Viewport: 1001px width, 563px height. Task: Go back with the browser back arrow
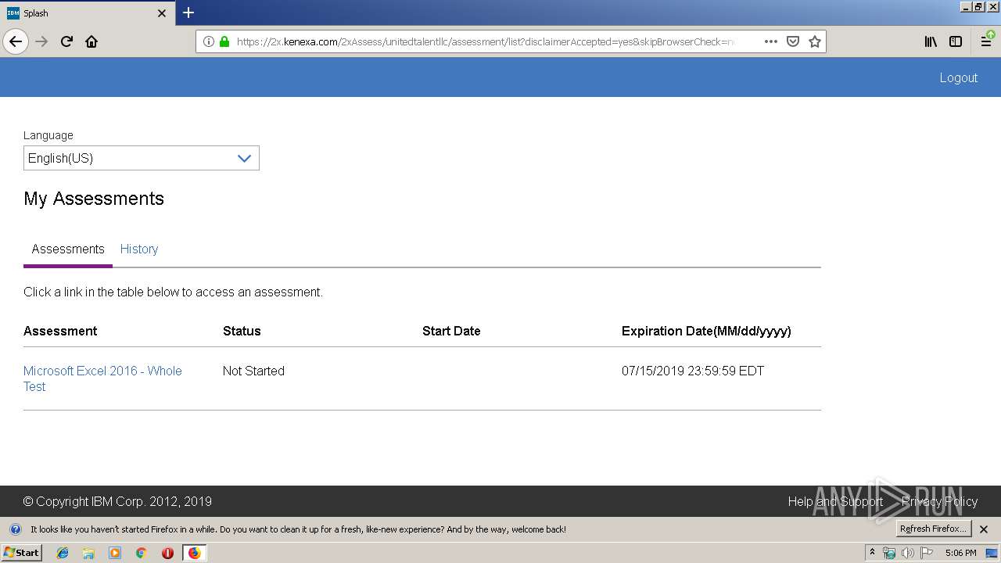click(16, 41)
